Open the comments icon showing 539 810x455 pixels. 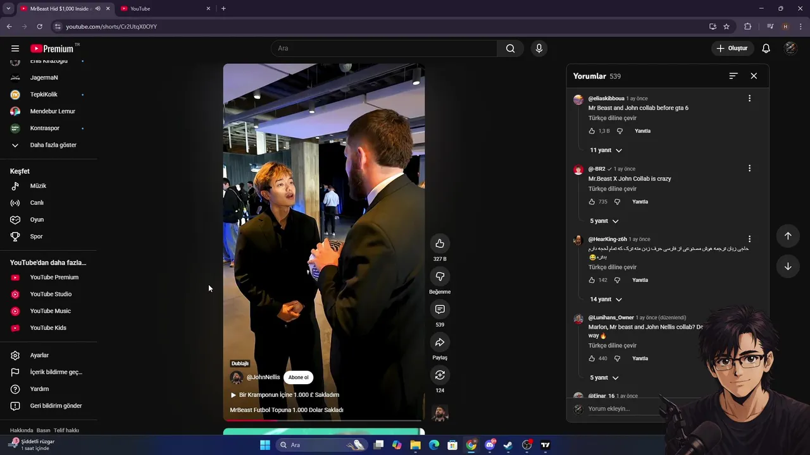tap(440, 310)
